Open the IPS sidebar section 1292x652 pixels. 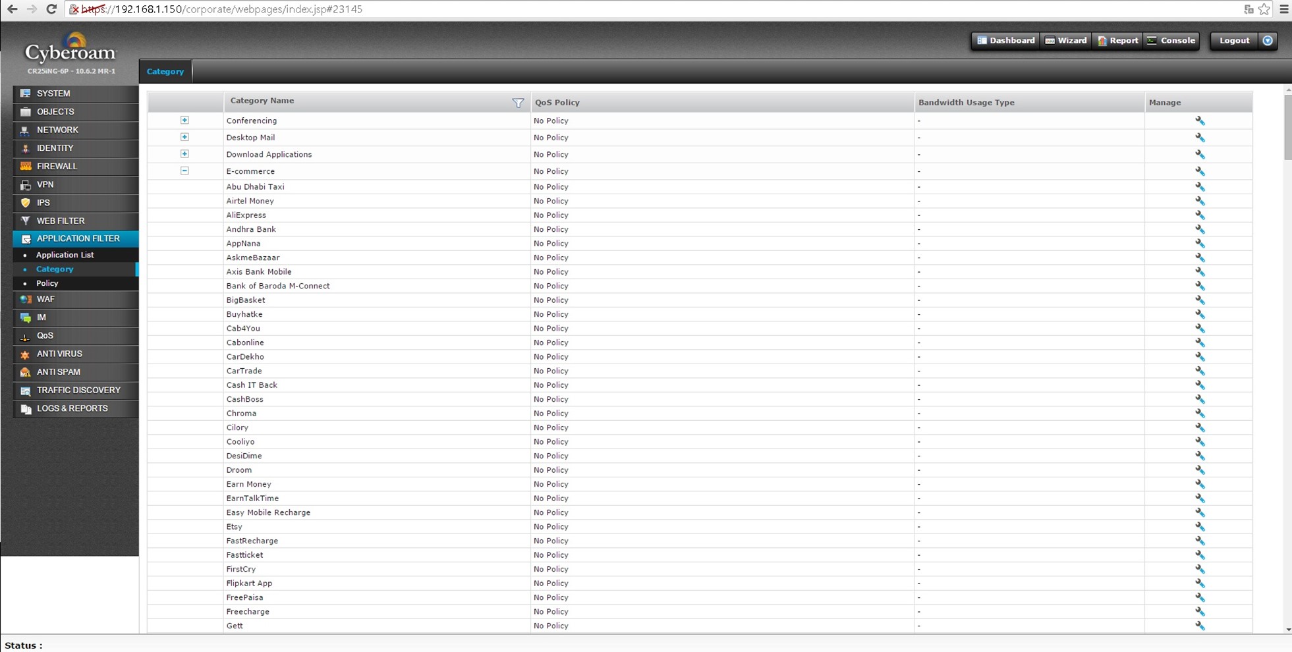tap(76, 203)
